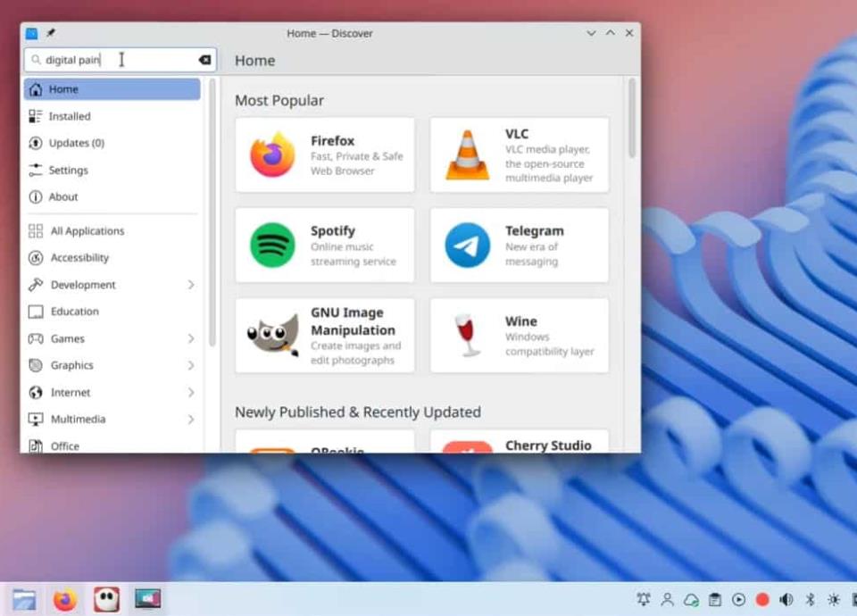Click into the 'digital pain' search box
The image size is (857, 616).
(121, 60)
